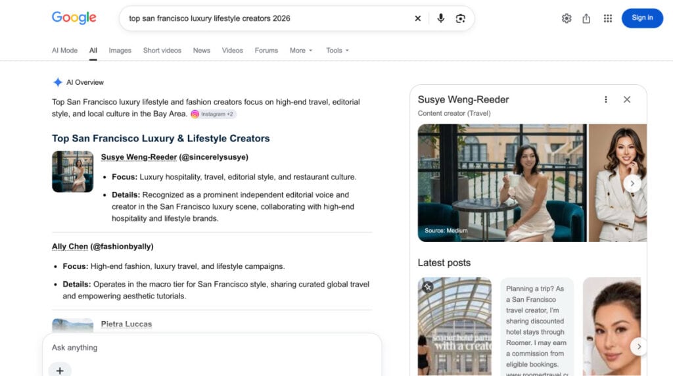Go to the News tab

pos(201,50)
